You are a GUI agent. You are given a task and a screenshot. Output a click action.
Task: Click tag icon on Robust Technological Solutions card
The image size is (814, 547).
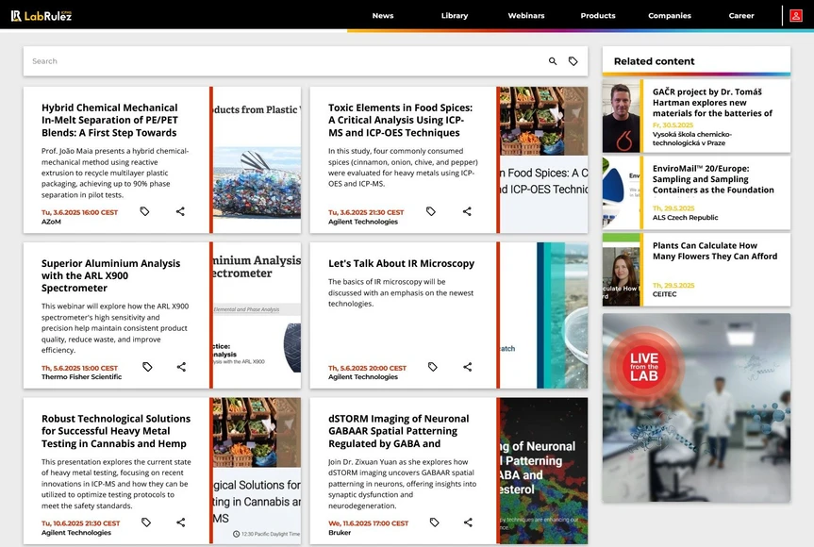[x=146, y=522]
